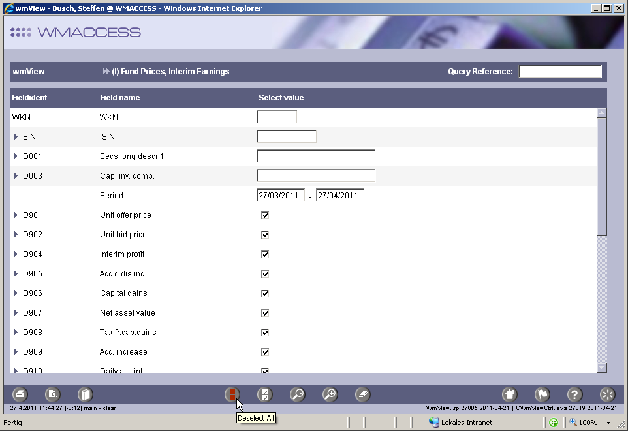
Task: Click the Deselect All icon
Action: [x=232, y=394]
